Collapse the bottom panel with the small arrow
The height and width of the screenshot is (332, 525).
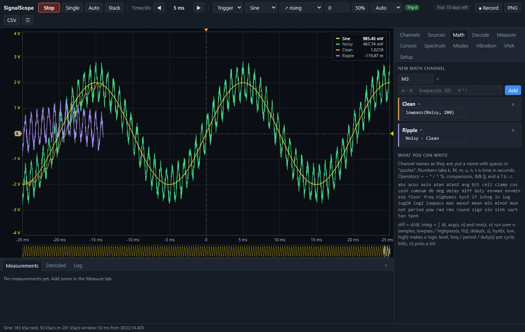click(386, 266)
